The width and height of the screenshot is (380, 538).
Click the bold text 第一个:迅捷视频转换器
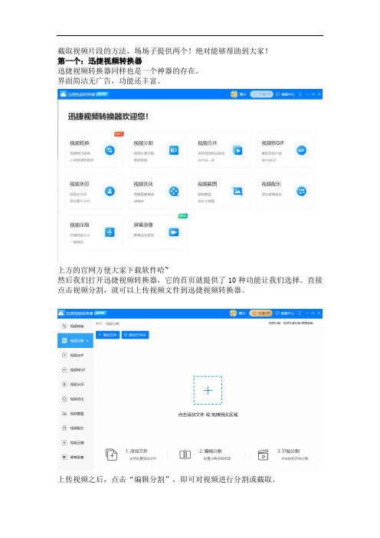pos(100,61)
